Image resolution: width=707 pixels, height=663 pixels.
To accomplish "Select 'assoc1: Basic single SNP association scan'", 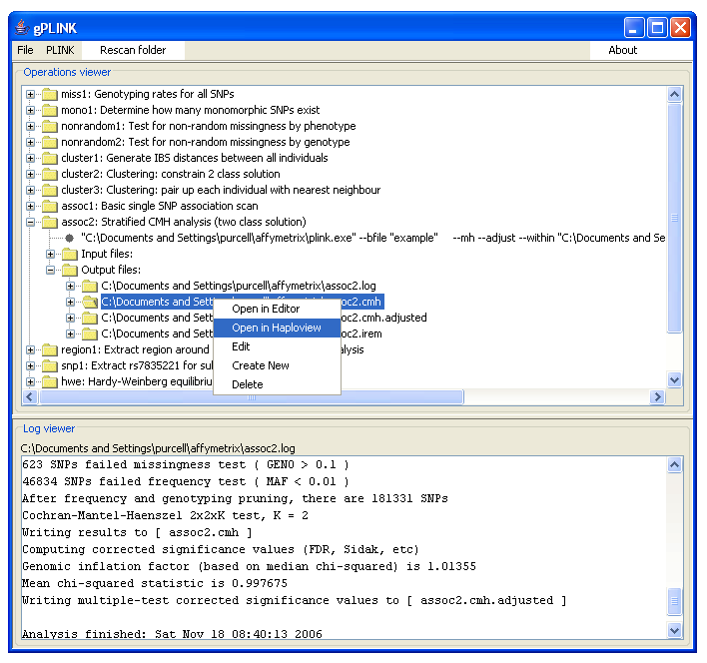I will [160, 206].
